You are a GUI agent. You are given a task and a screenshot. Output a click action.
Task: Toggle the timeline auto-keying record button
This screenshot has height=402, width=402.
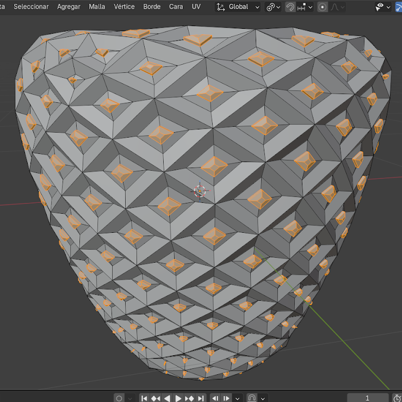point(119,398)
